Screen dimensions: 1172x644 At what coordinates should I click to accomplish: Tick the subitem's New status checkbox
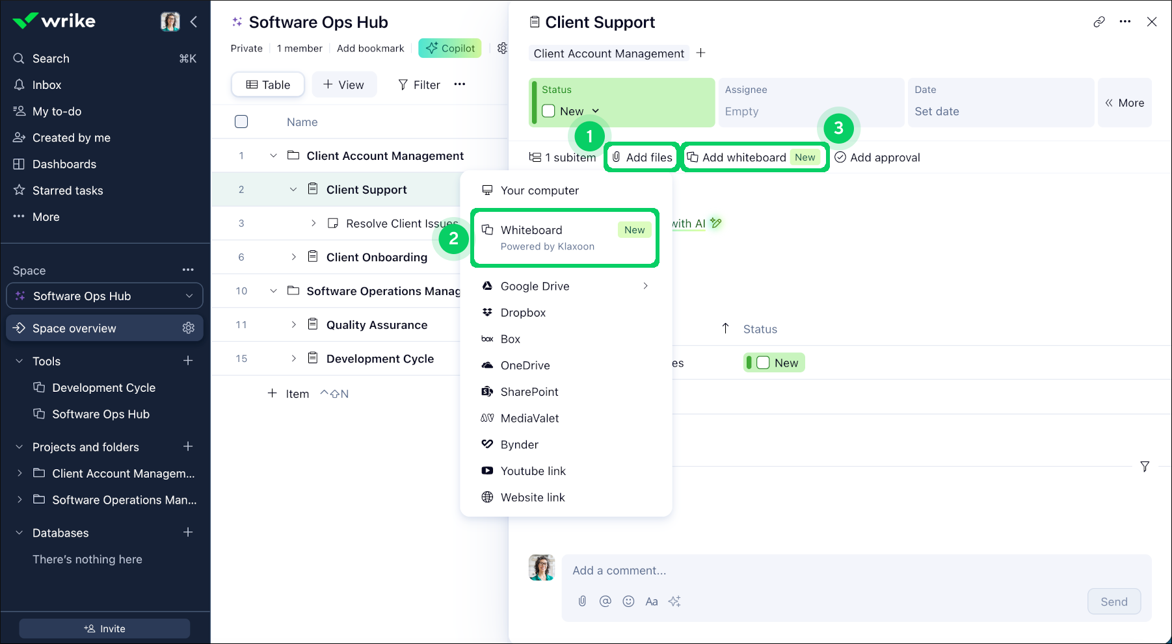tap(763, 363)
